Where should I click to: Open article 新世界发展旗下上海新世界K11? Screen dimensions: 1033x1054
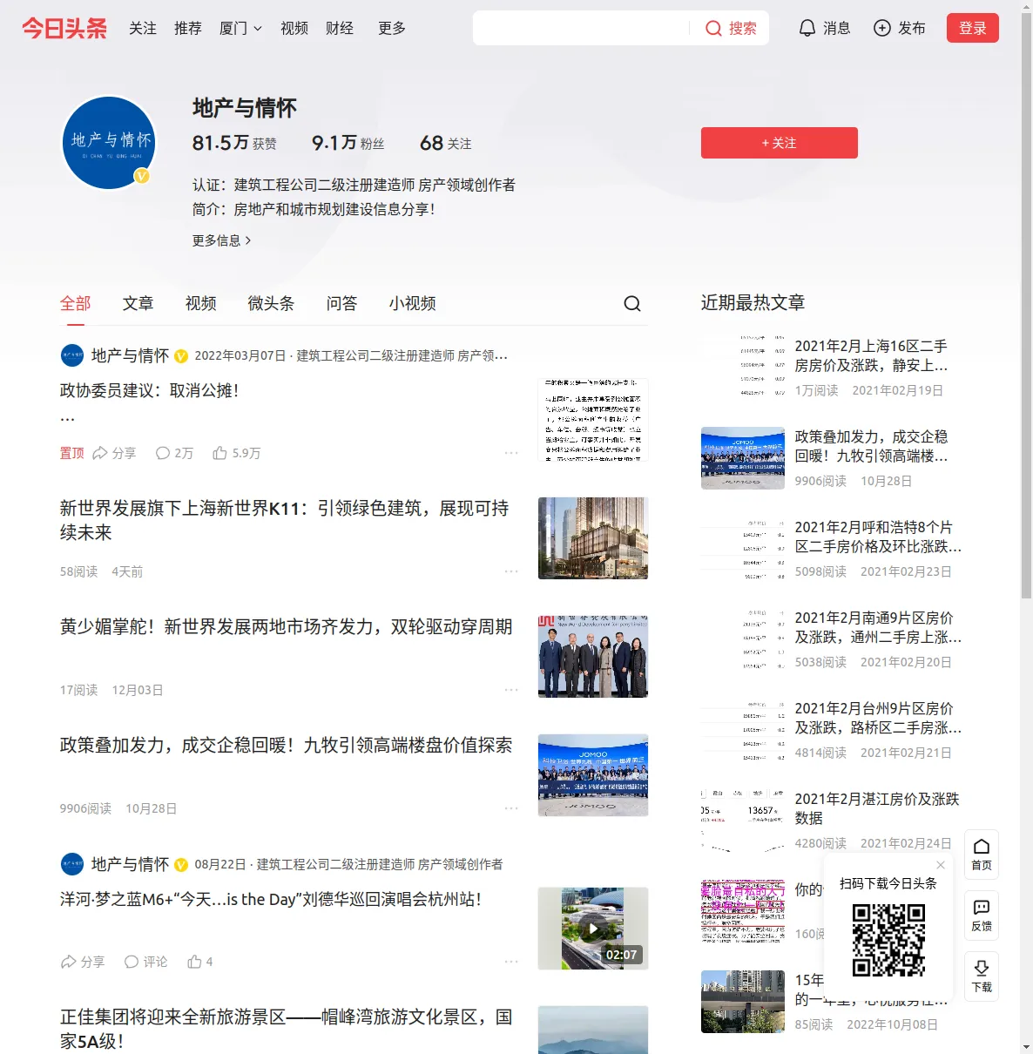pyautogui.click(x=284, y=520)
